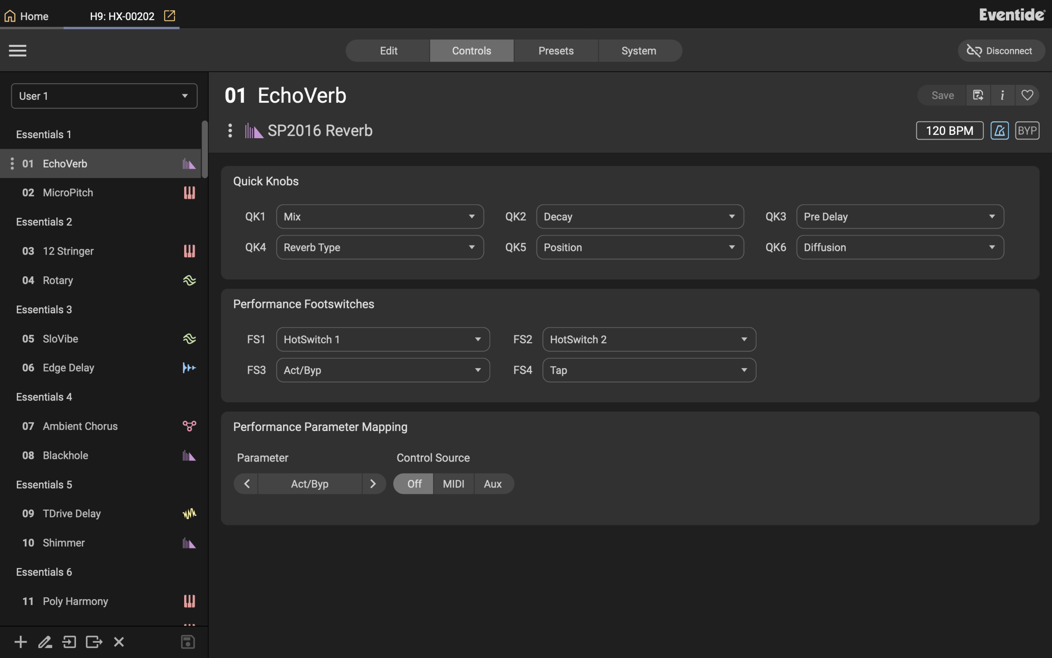Set Control Source to Off
Screen dimensions: 1052x658
(x=413, y=484)
